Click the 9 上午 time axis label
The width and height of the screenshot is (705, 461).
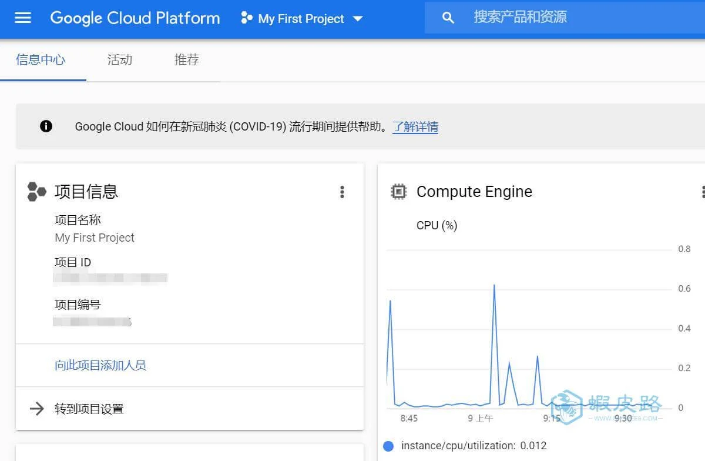(481, 419)
